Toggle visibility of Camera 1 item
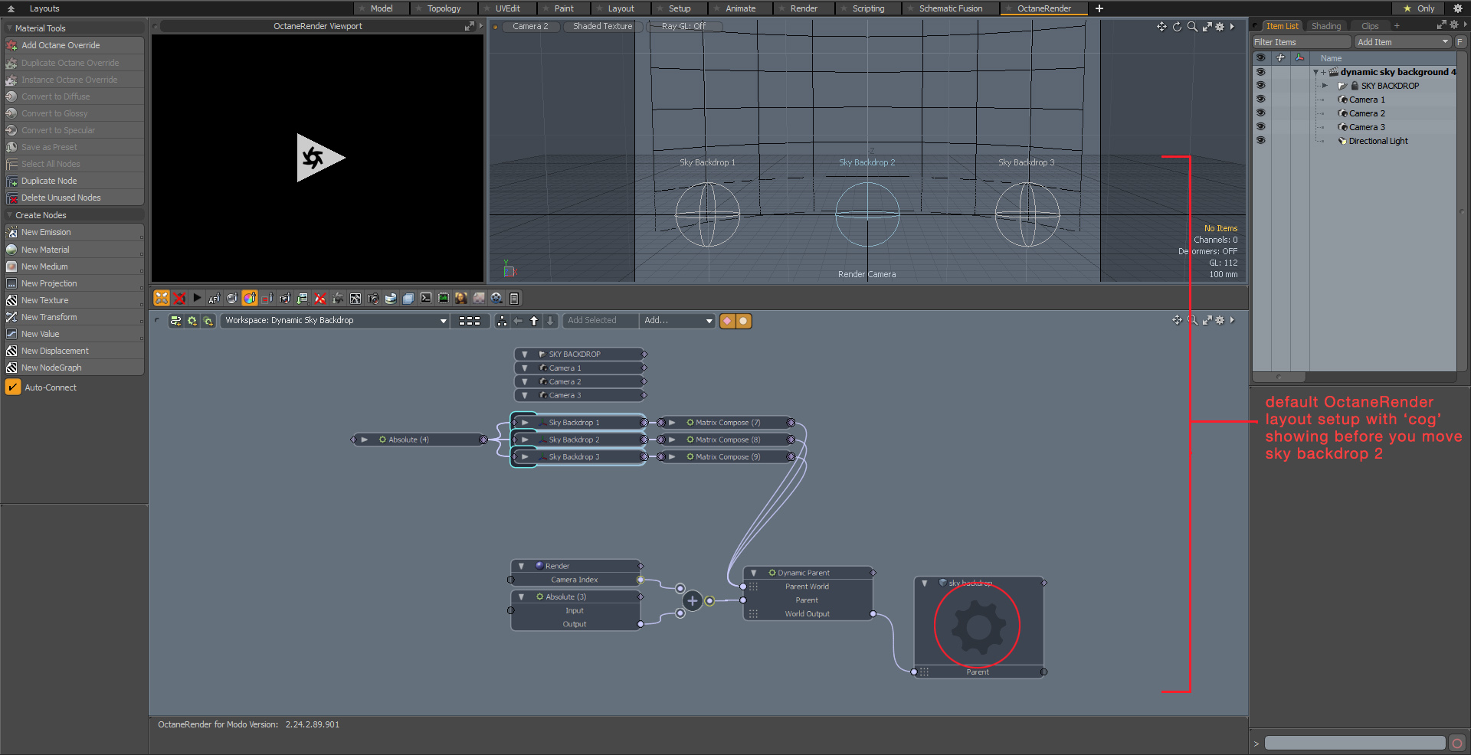Screen dimensions: 1471x755 pos(1260,100)
